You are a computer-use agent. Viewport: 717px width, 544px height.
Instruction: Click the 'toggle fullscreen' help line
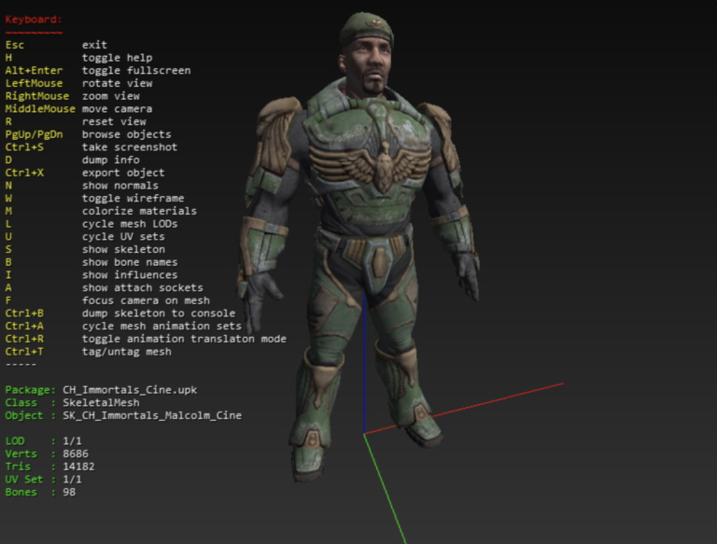coord(136,71)
